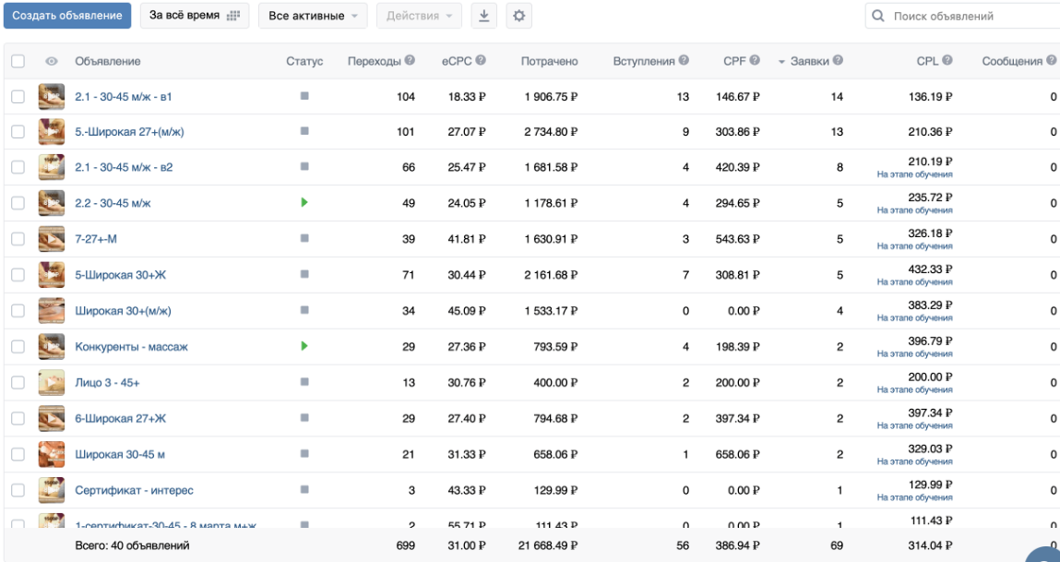Click the Создать объявление button

tap(67, 16)
